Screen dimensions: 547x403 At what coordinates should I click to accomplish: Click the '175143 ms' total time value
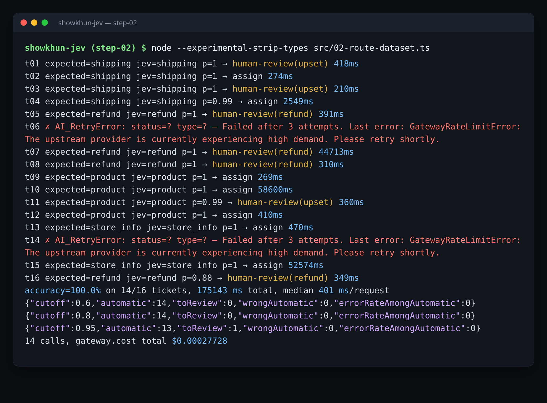(220, 290)
